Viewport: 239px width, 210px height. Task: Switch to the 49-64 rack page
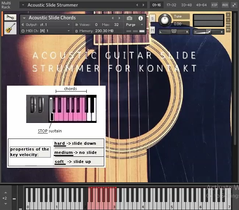tap(201, 5)
